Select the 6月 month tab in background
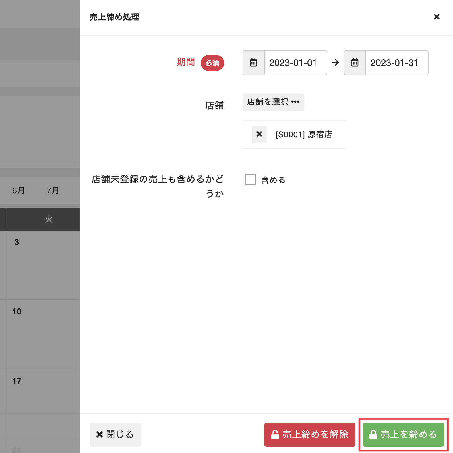This screenshot has height=453, width=453. coord(18,190)
